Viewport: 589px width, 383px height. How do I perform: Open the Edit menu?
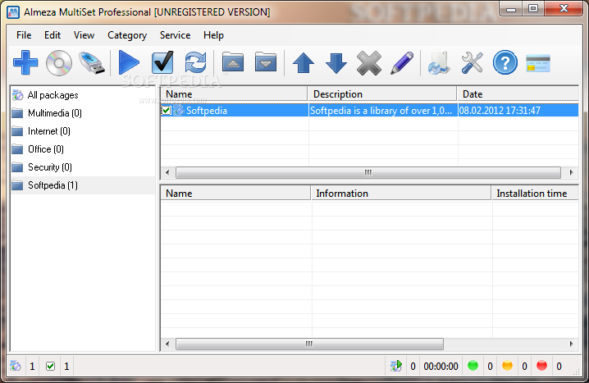[53, 35]
